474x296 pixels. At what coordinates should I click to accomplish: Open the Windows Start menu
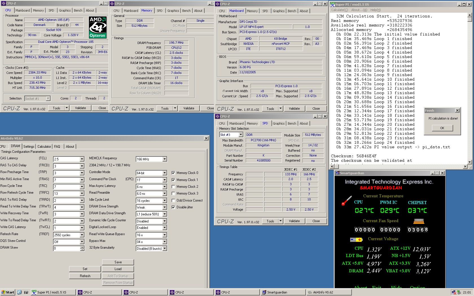coord(8,292)
